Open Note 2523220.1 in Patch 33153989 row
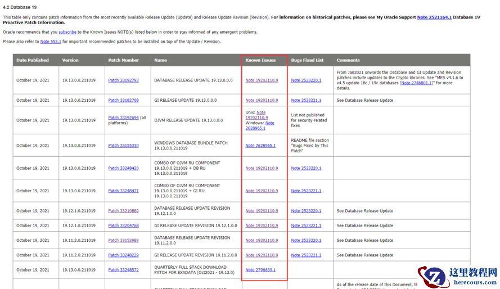Screen dimensions: 500x289 (x=306, y=240)
